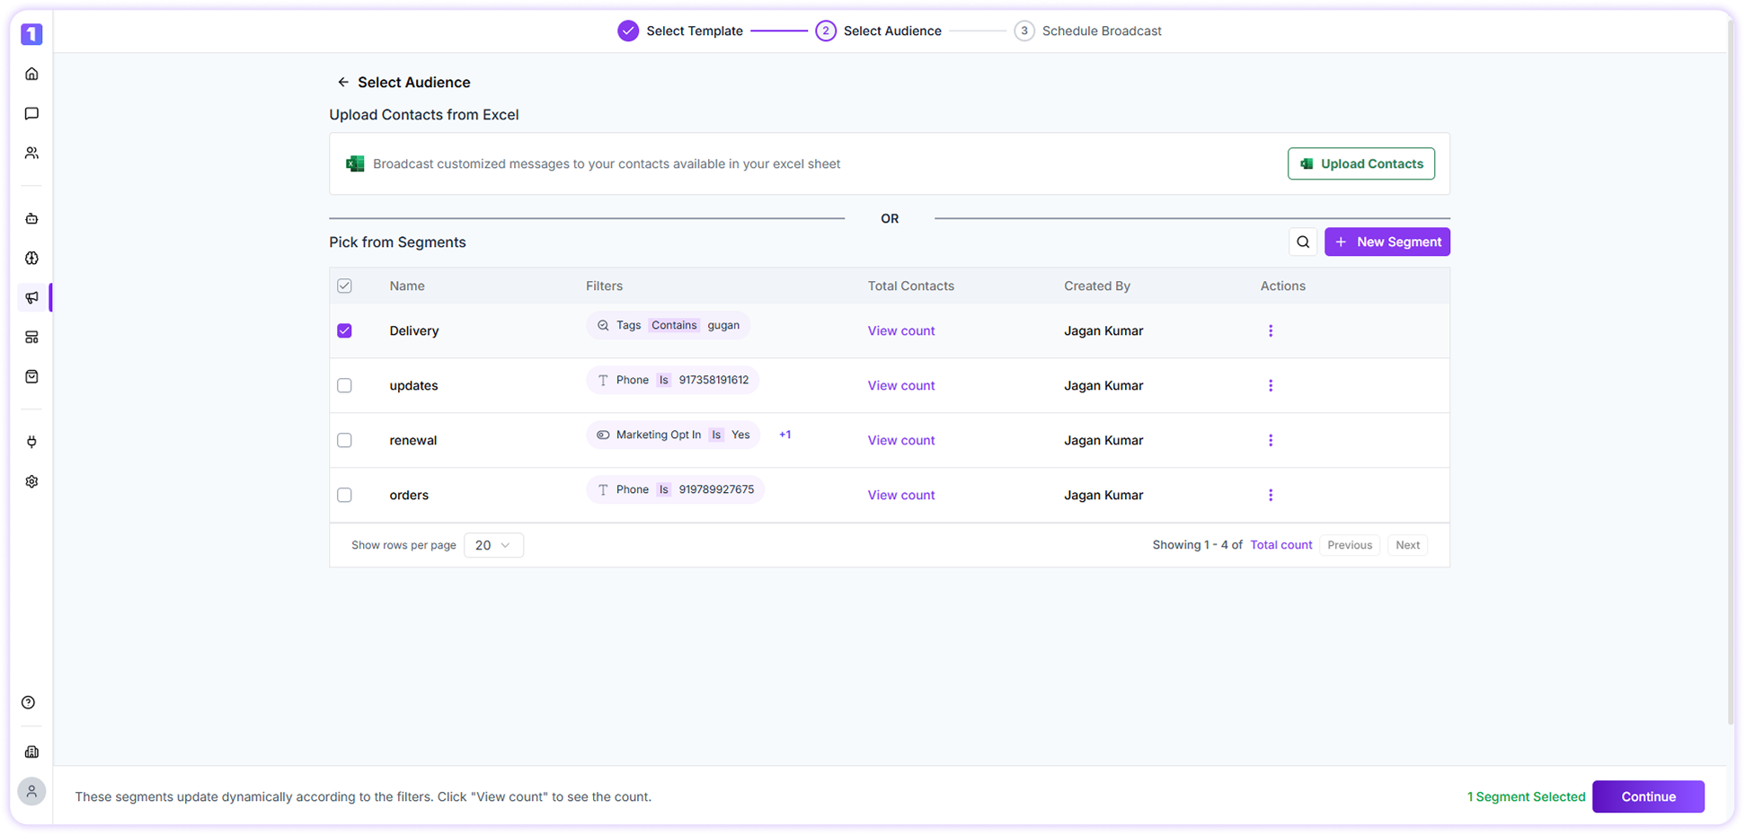Select the Contacts icon in the sidebar
The image size is (1745, 835).
[x=32, y=153]
